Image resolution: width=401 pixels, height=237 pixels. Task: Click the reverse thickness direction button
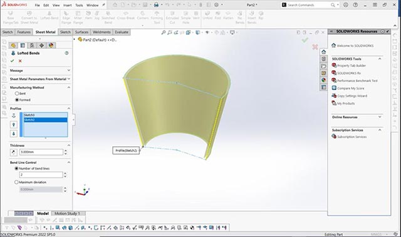(x=14, y=153)
